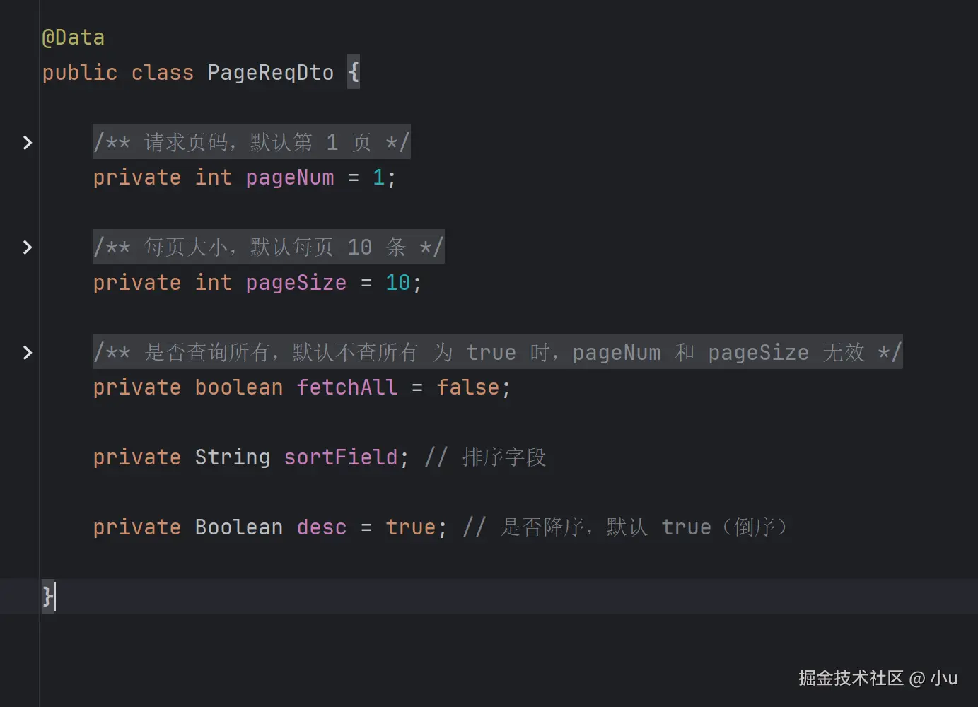
Task: Click the String type keyword
Action: (x=232, y=457)
